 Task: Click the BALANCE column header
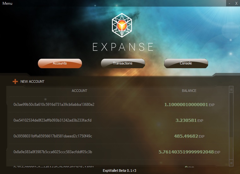coord(189,91)
